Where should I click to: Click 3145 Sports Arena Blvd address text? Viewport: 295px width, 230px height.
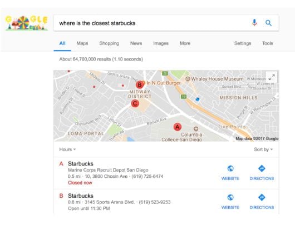(110, 202)
